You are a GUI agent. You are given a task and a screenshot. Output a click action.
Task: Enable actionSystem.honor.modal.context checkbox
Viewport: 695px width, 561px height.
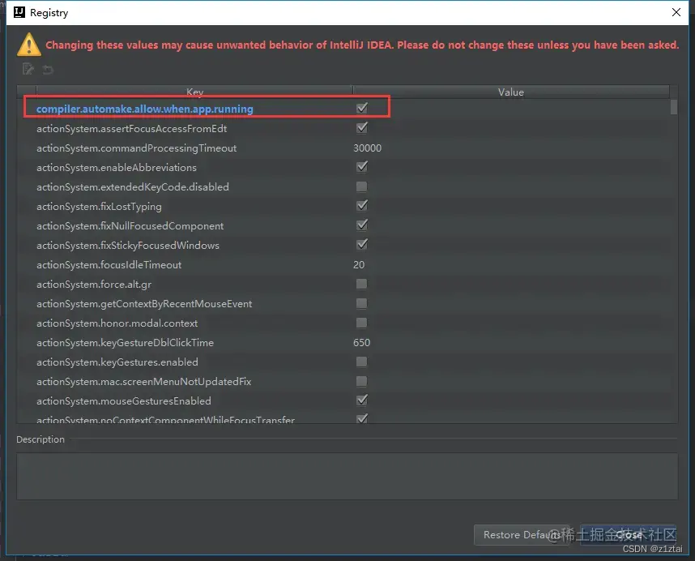pyautogui.click(x=361, y=323)
